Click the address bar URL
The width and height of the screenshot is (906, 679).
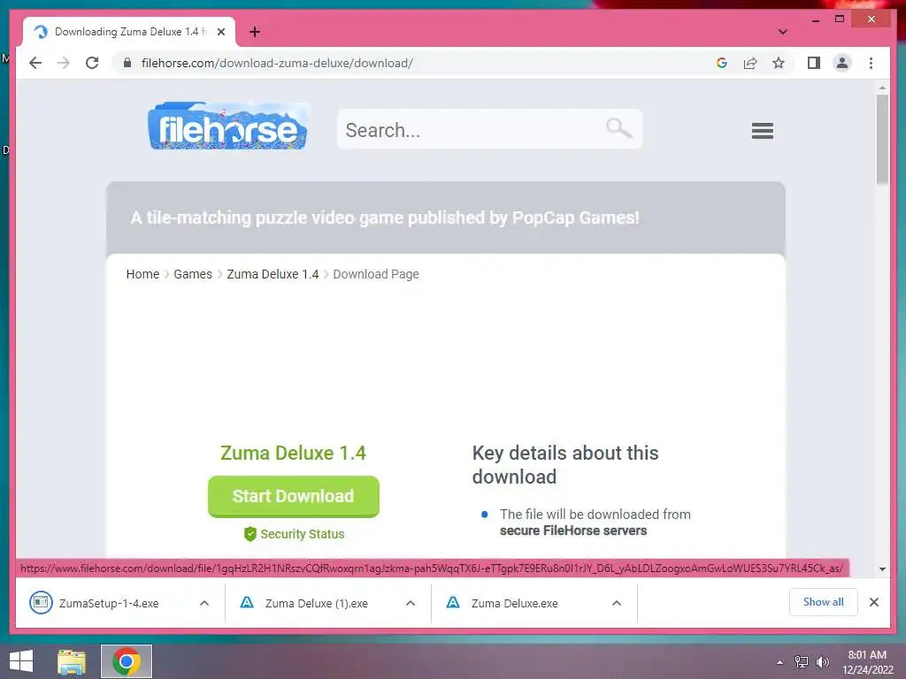click(x=277, y=63)
